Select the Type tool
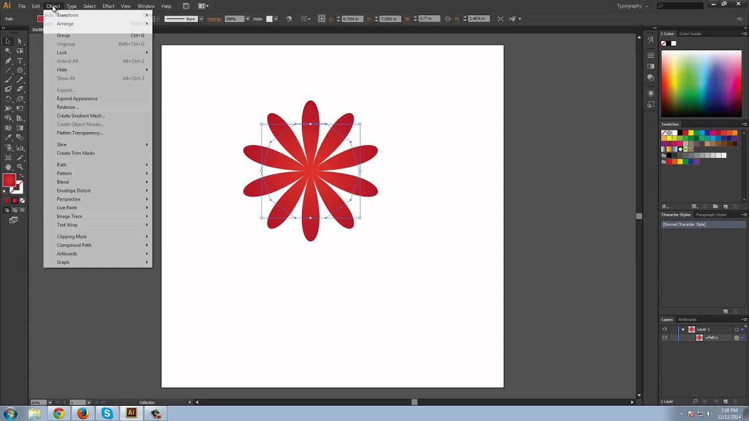The width and height of the screenshot is (749, 421). pyautogui.click(x=20, y=61)
